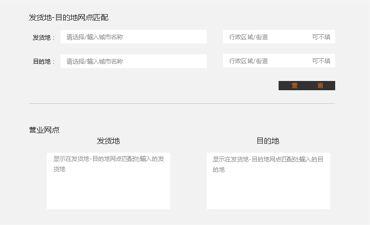Click the 目的地 column heading under 营业网点

[x=268, y=141]
